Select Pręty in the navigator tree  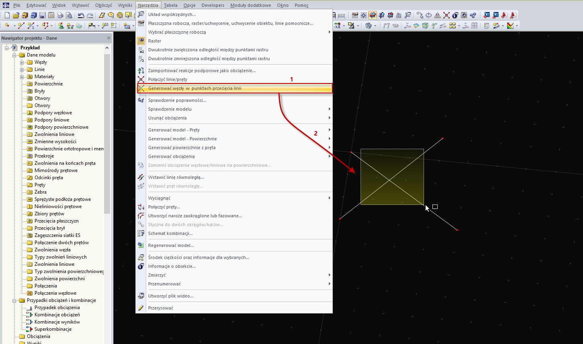tap(40, 185)
